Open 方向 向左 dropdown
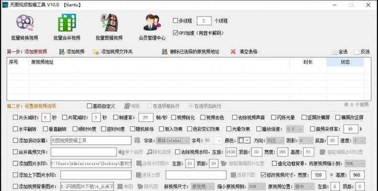 [276, 140]
